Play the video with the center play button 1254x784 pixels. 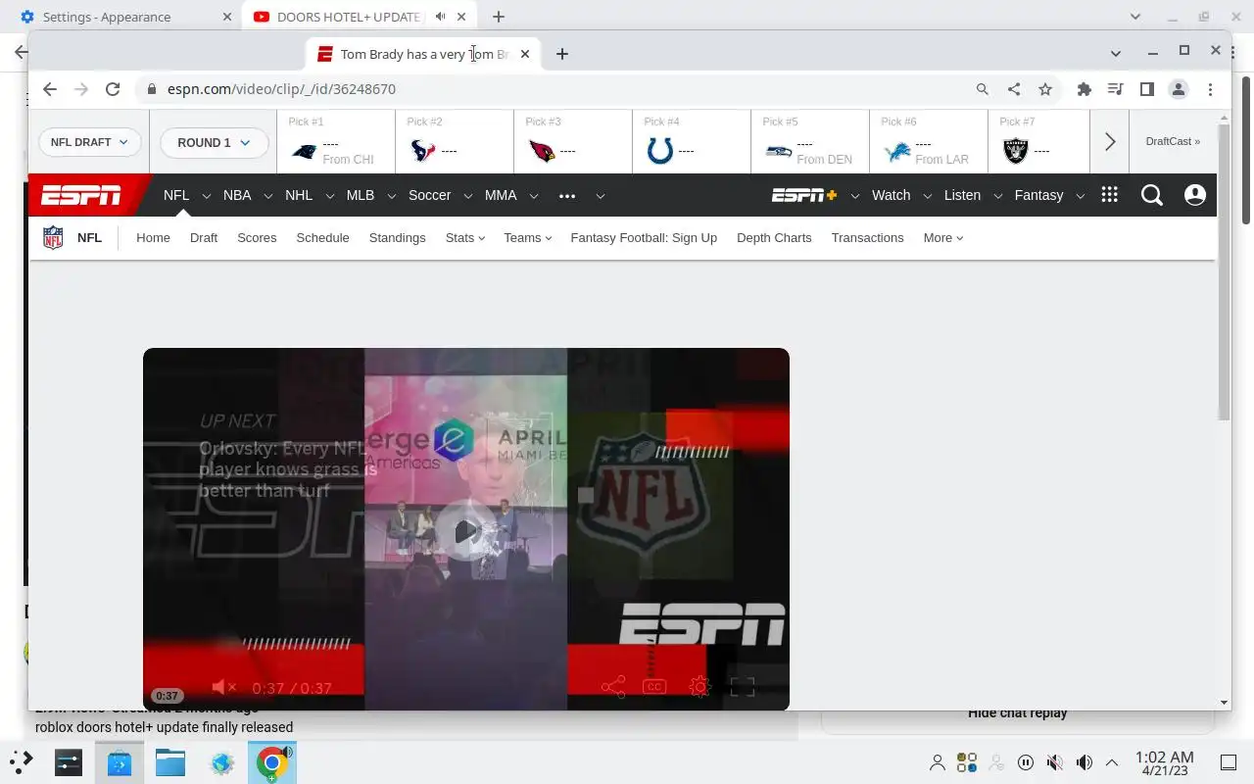[x=466, y=531]
